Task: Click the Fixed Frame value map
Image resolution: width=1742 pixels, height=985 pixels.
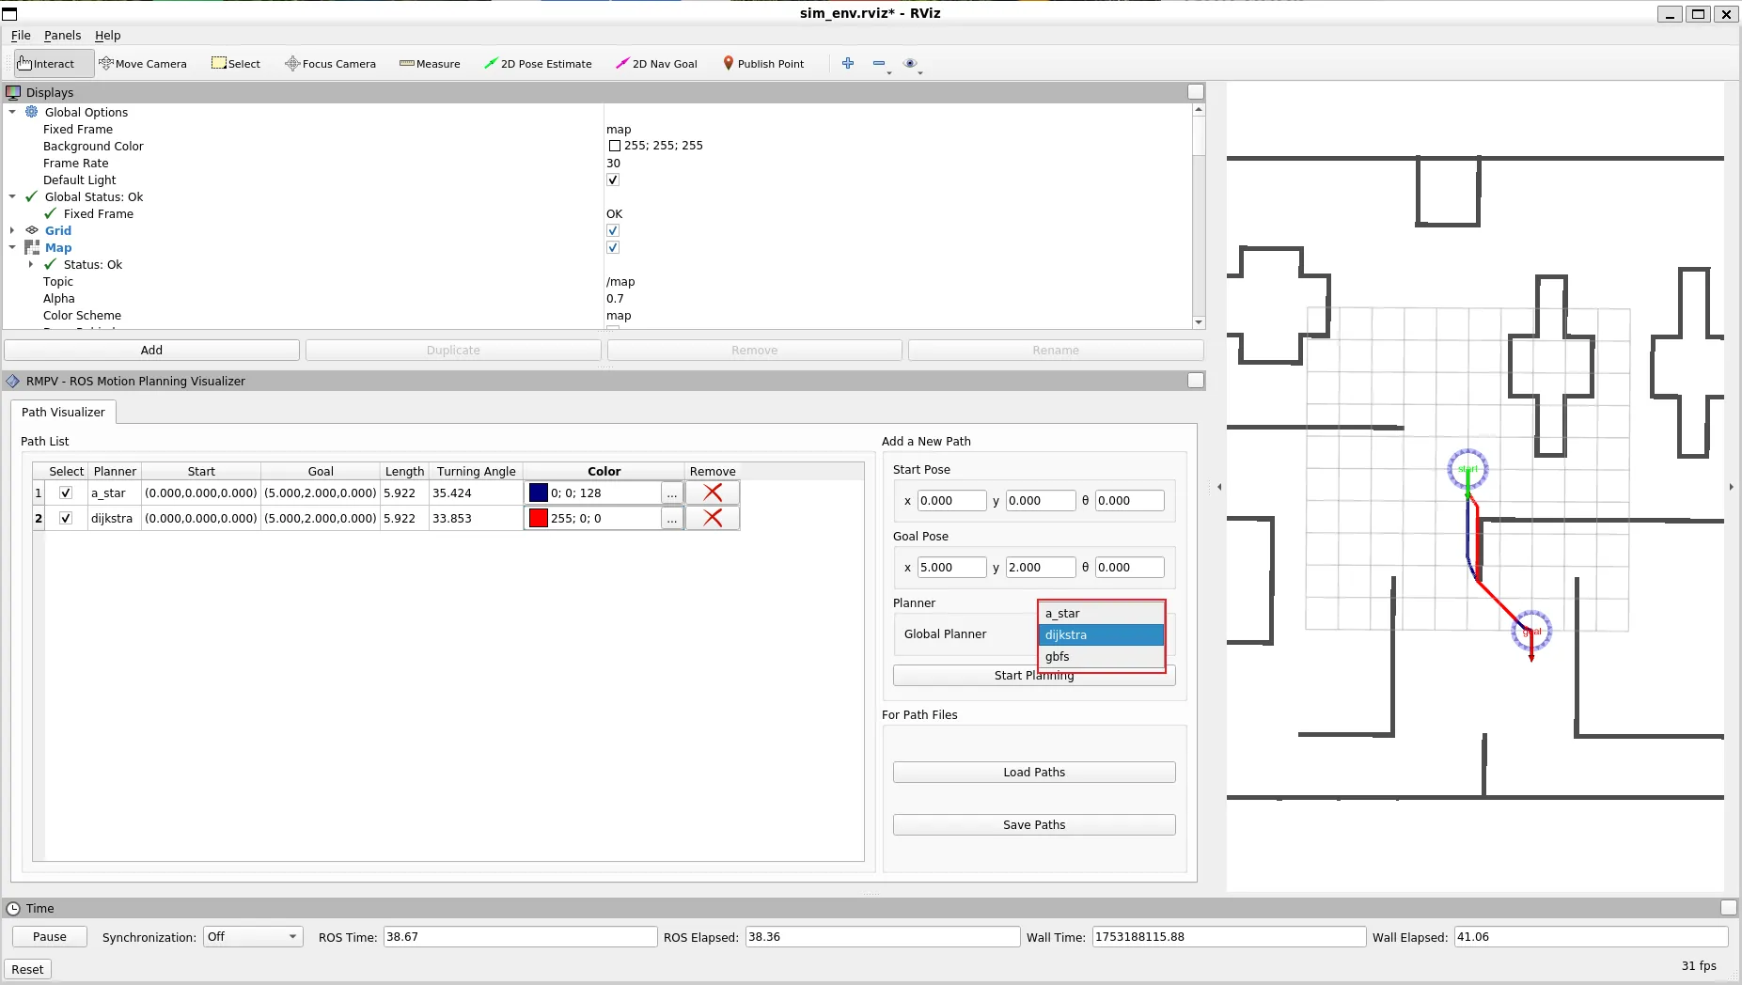Action: tap(619, 129)
